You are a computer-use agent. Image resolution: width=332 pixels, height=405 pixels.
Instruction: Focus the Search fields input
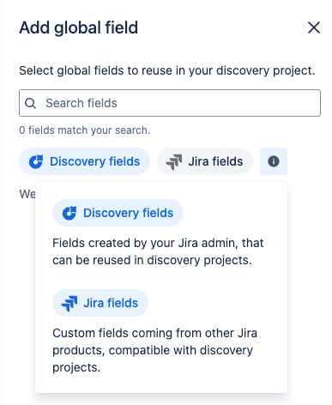(x=170, y=103)
